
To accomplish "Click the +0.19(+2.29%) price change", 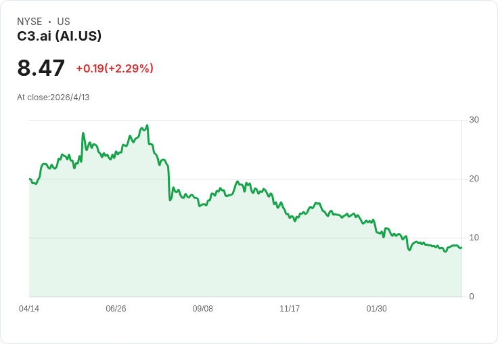I will tap(114, 68).
